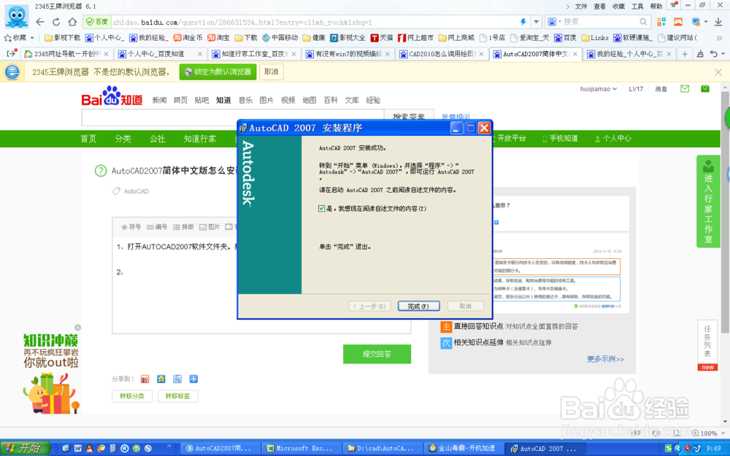Click the 转移标签 button

(x=178, y=396)
